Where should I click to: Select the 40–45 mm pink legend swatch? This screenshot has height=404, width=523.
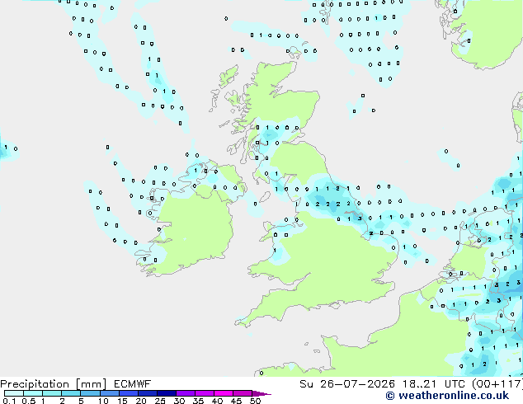224,393
